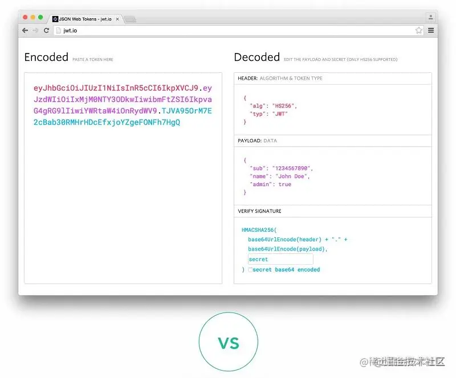Click the macOS green maximize window button
This screenshot has width=456, height=378.
coord(40,17)
